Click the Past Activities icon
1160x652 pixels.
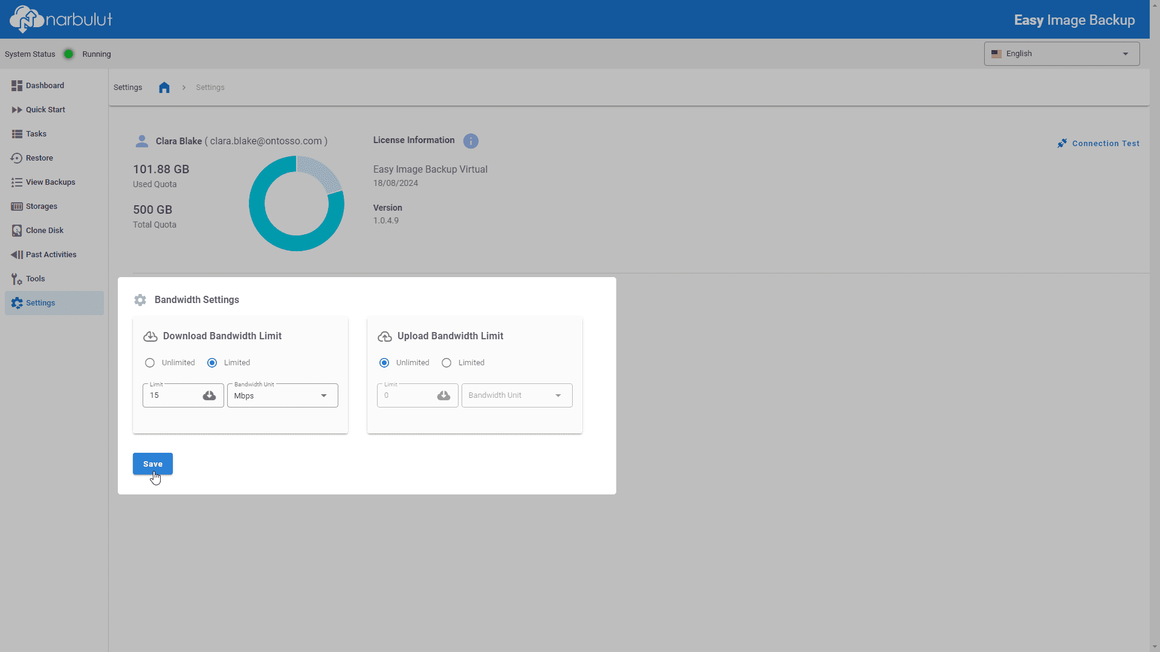17,255
